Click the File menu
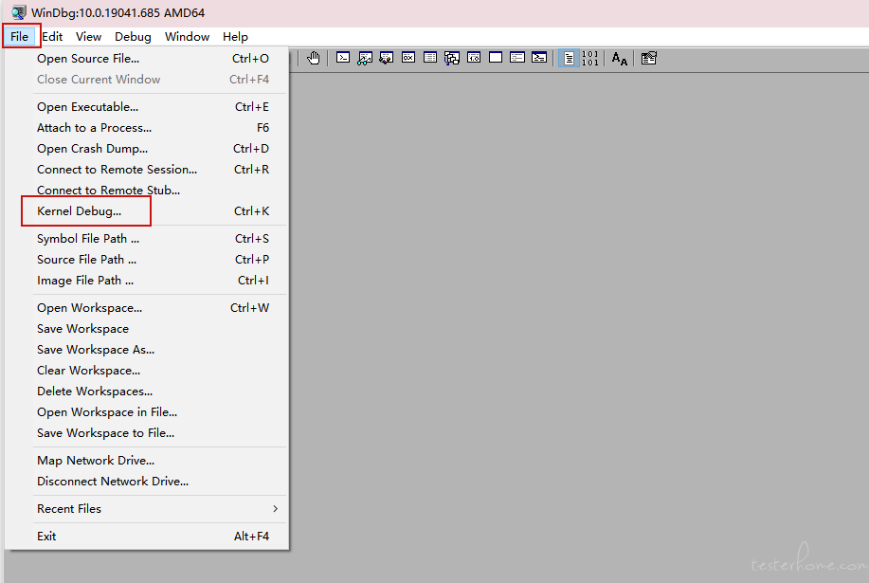The width and height of the screenshot is (869, 583). click(x=19, y=37)
